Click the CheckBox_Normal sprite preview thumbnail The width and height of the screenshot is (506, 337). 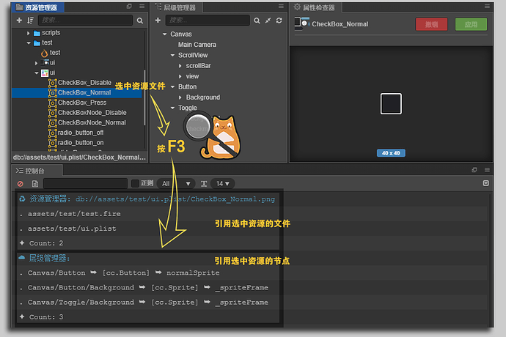pos(391,104)
